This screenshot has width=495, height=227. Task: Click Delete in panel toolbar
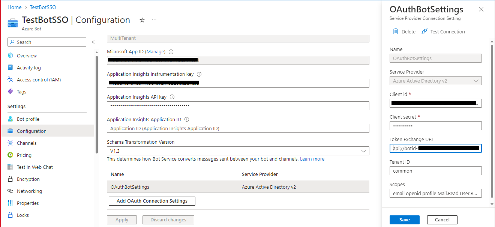(404, 32)
